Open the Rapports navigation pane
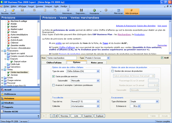The image size is (172, 123). pyautogui.click(x=20, y=107)
